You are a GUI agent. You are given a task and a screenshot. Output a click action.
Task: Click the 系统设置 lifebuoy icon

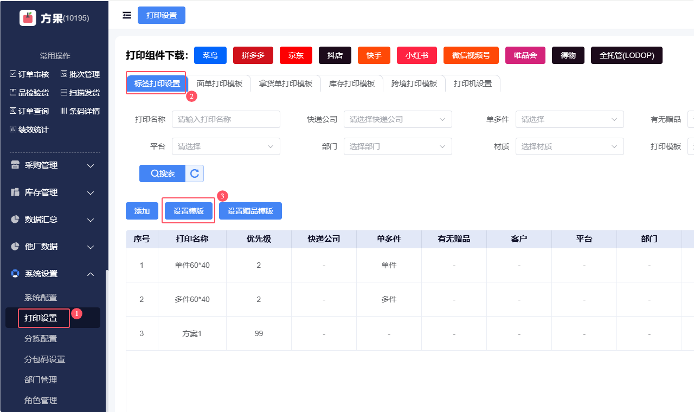(x=15, y=274)
